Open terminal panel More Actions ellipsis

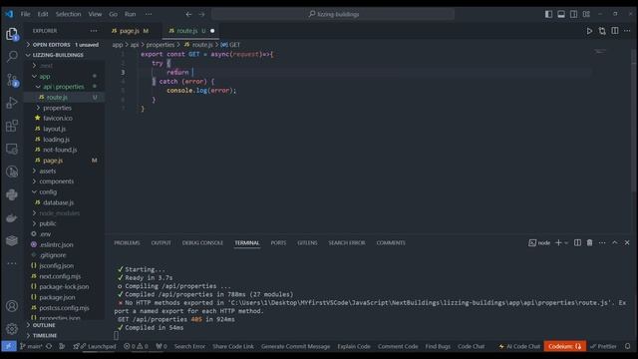click(602, 242)
